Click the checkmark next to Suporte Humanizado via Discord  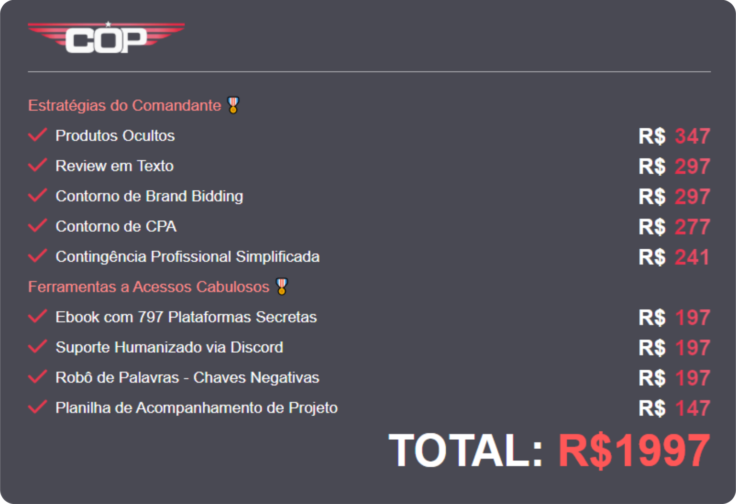coord(37,347)
